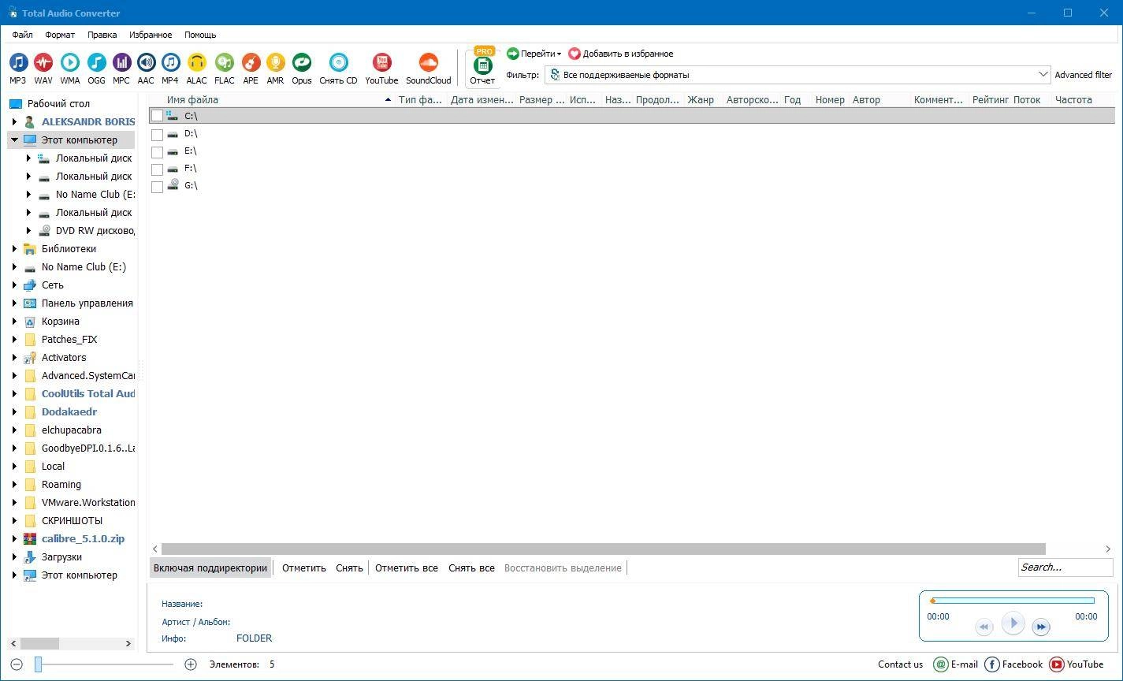Toggle Включая поддиректории option
The height and width of the screenshot is (681, 1123).
click(210, 567)
